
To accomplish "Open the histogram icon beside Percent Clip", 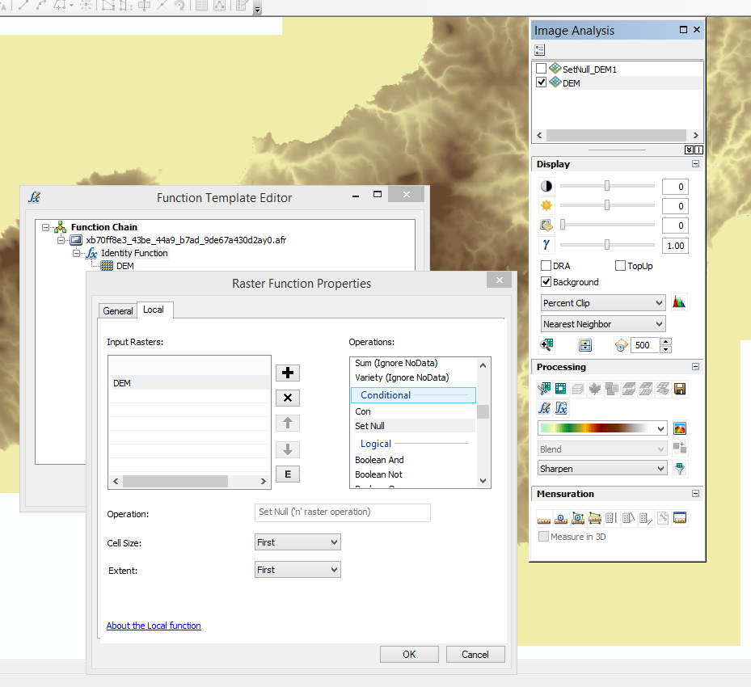I will [x=679, y=302].
